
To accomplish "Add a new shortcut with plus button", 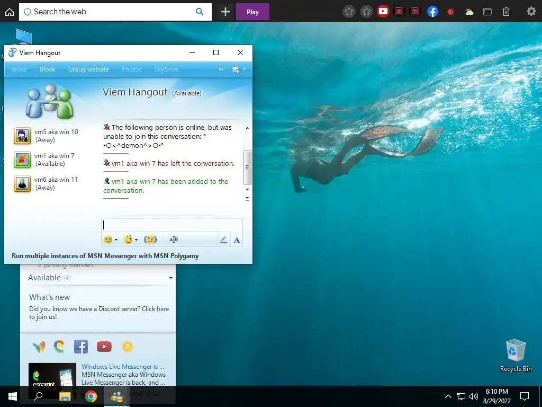I will (225, 12).
